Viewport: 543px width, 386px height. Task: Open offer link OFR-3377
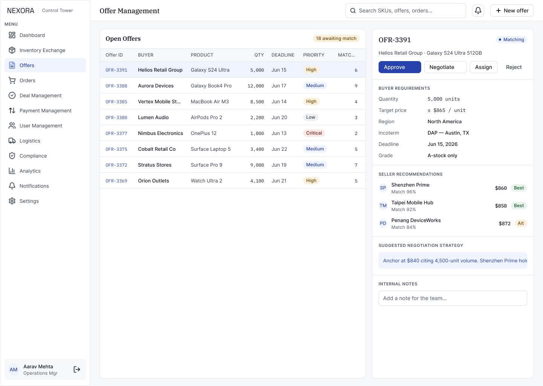point(117,133)
